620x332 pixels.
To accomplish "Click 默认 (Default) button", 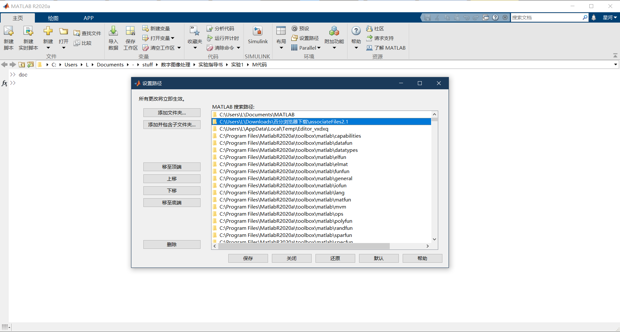I will (x=379, y=259).
